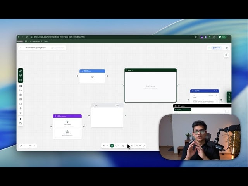Edit the group name pencil icon
Image resolution: width=248 pixels, height=186 pixels.
pos(133,70)
